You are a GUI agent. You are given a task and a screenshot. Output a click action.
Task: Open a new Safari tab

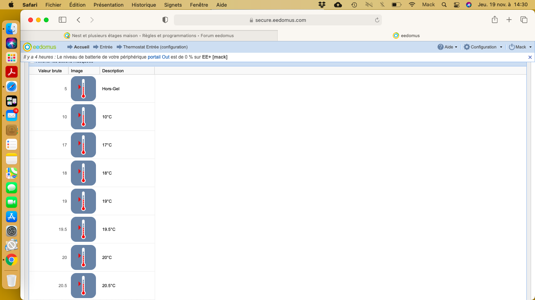tap(509, 20)
